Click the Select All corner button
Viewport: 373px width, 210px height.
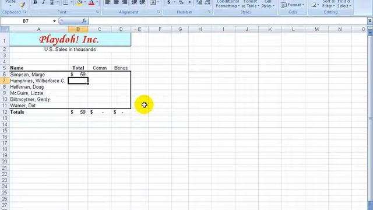(5, 30)
